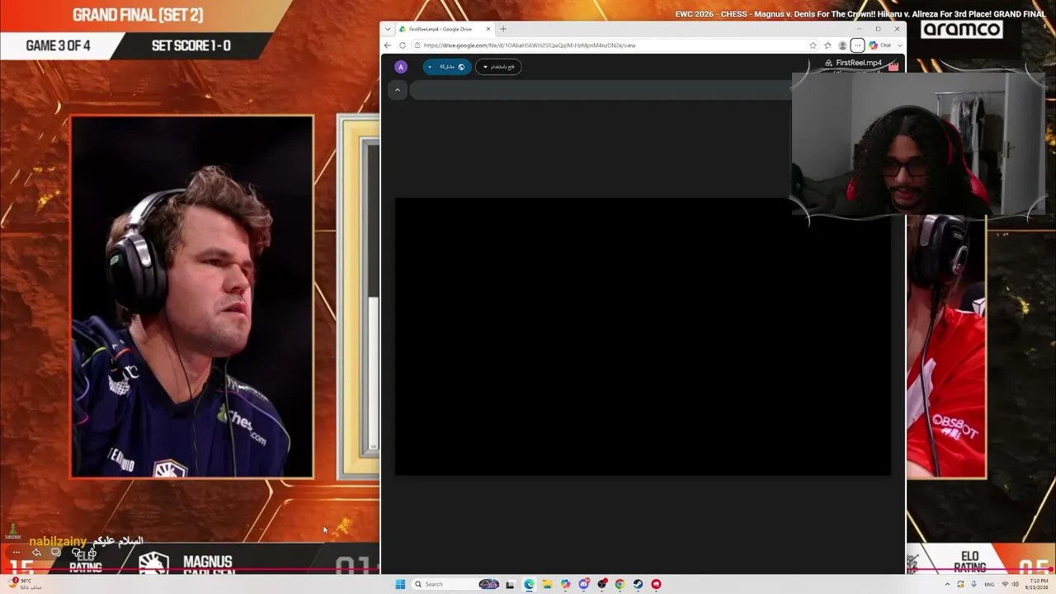The width and height of the screenshot is (1056, 594).
Task: Open browser settings and more menu
Action: click(857, 45)
